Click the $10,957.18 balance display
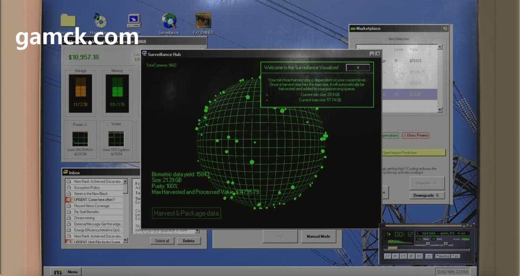The image size is (520, 276). 83,57
